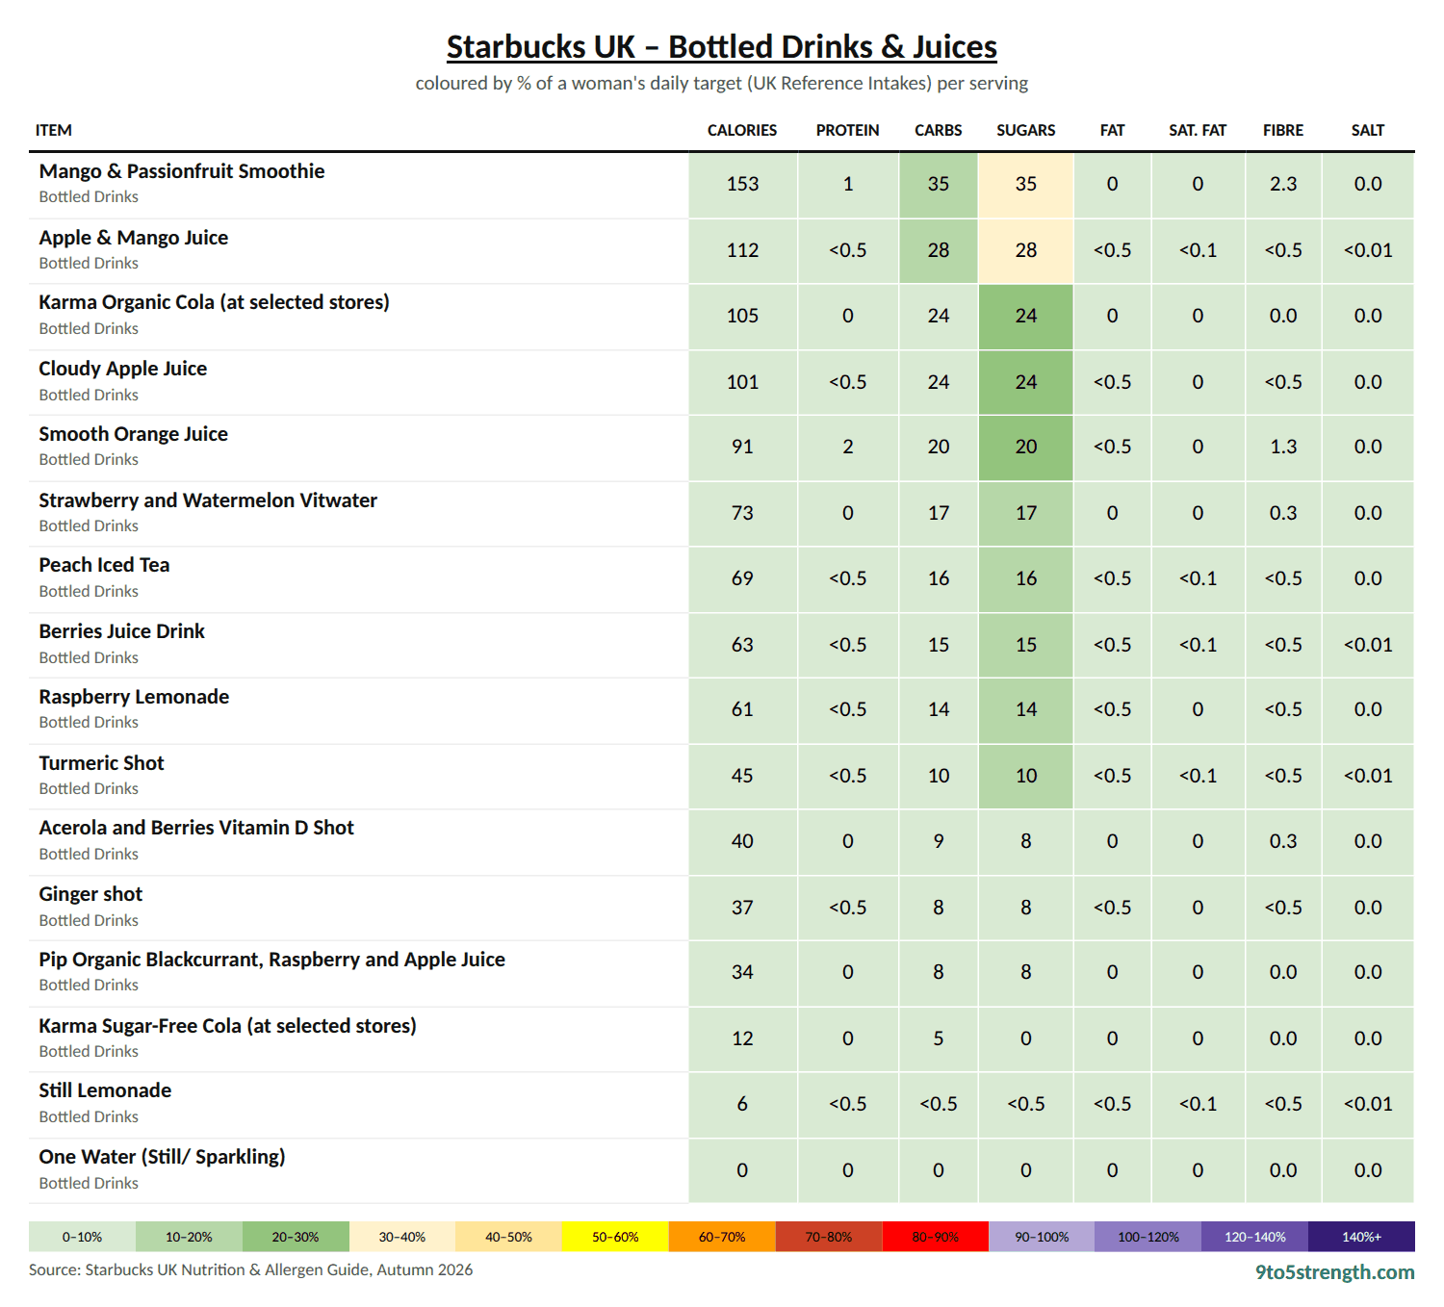
Task: Click the 45 calories cell for Turmeric Shot
Action: (742, 776)
